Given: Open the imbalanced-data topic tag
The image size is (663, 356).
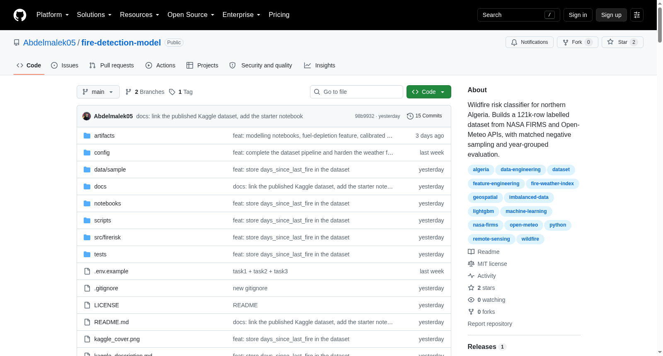Looking at the screenshot, I should [x=529, y=197].
